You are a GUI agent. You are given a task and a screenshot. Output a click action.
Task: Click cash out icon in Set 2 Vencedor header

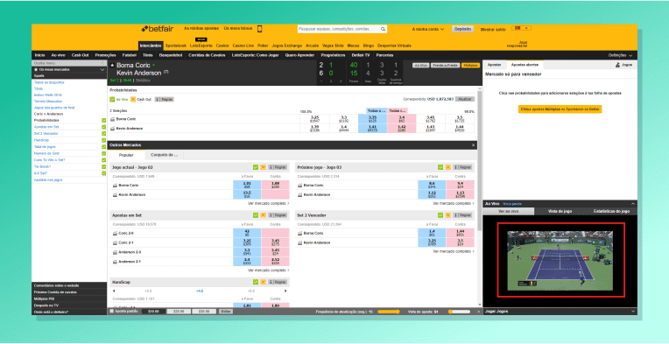click(x=448, y=215)
